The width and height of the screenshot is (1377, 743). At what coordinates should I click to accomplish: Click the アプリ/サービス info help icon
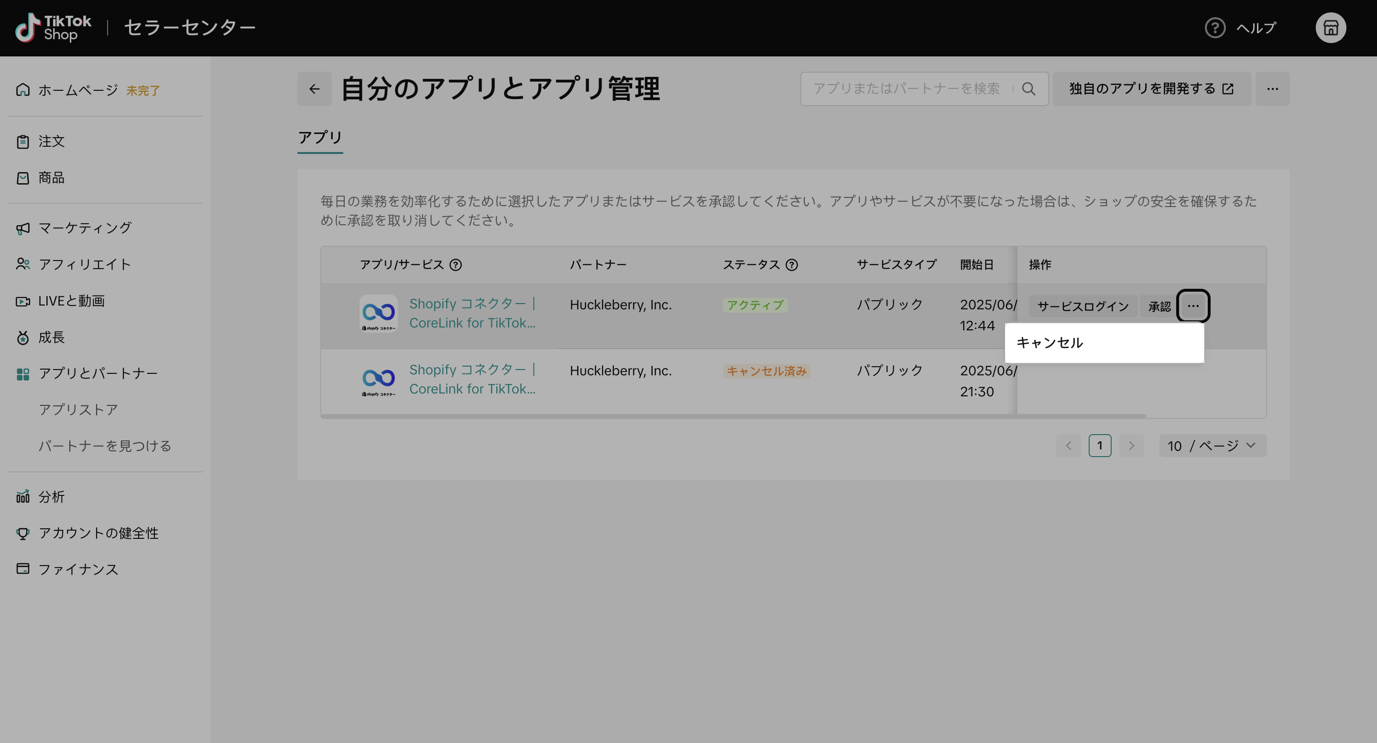[456, 264]
